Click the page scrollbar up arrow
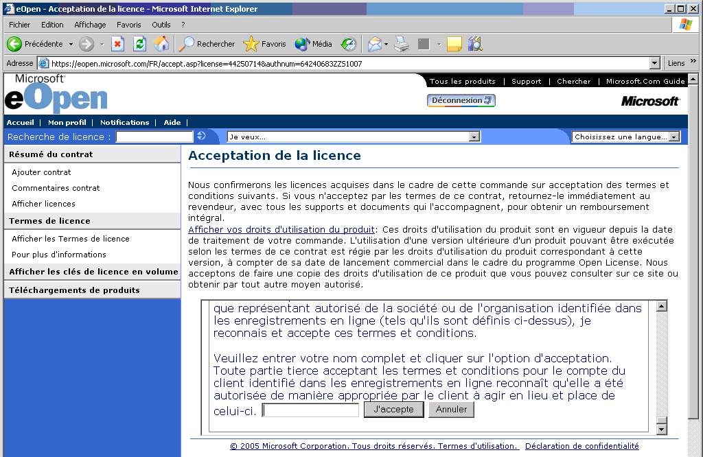Image resolution: width=703 pixels, height=457 pixels. pyautogui.click(x=693, y=80)
